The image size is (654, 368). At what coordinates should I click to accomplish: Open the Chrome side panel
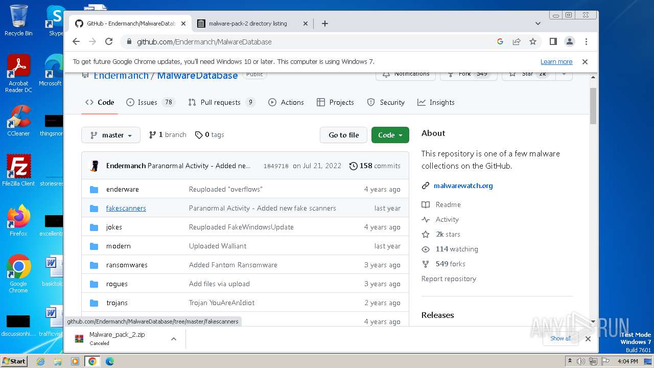(x=553, y=41)
